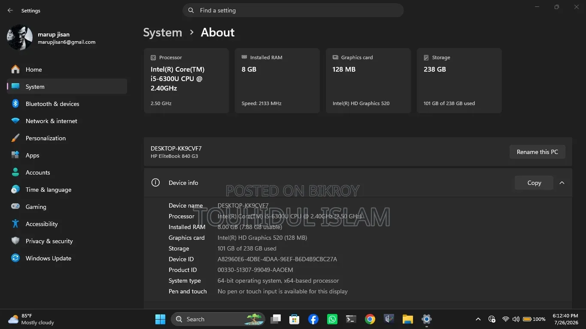This screenshot has width=586, height=329.
Task: Open Accessibility settings
Action: coord(67,224)
